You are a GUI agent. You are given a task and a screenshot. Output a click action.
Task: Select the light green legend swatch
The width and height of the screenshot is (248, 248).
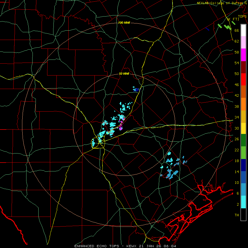243,153
